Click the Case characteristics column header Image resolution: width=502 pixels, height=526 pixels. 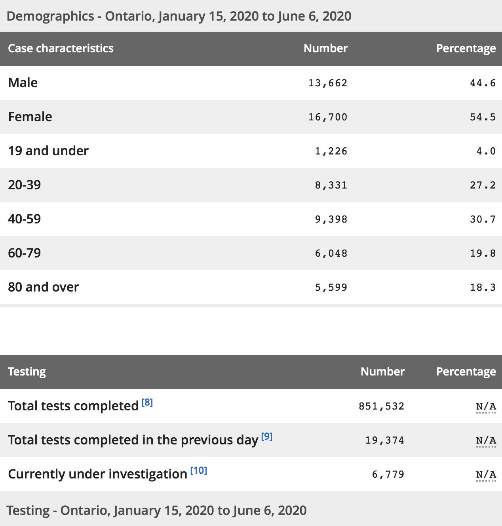[61, 48]
